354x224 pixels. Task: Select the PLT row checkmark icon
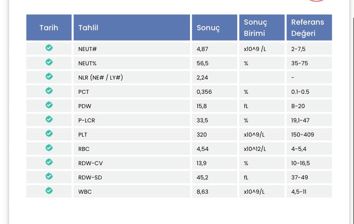(x=49, y=134)
